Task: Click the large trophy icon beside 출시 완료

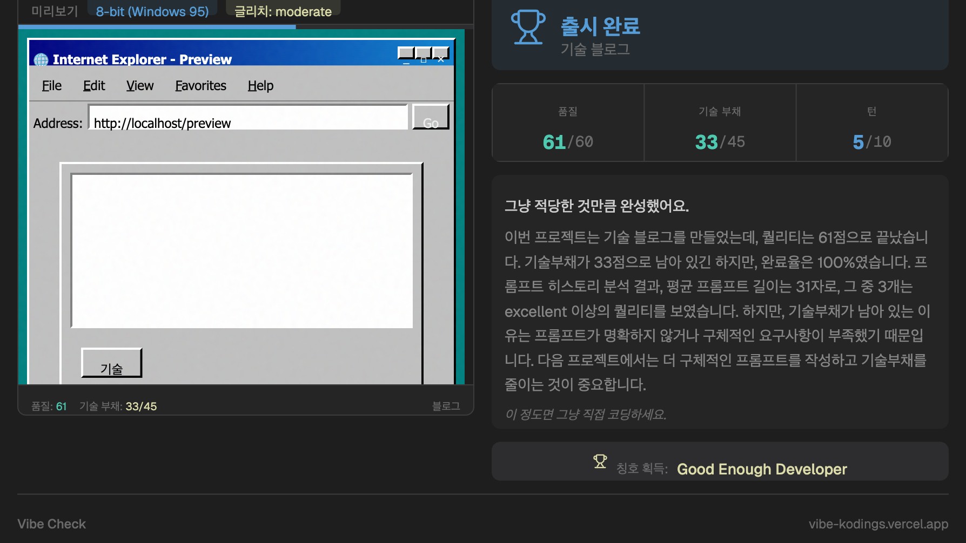Action: click(528, 27)
